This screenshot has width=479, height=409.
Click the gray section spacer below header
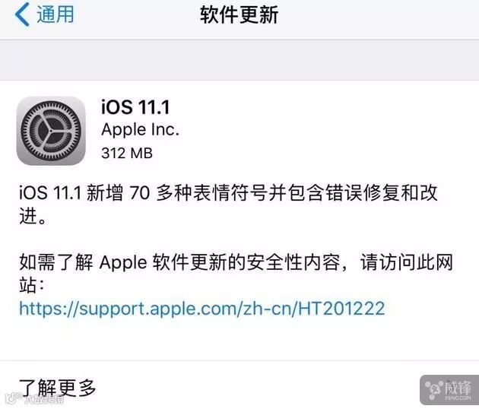point(239,60)
